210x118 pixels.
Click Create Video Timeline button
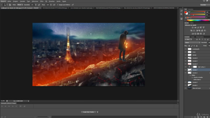89,112
